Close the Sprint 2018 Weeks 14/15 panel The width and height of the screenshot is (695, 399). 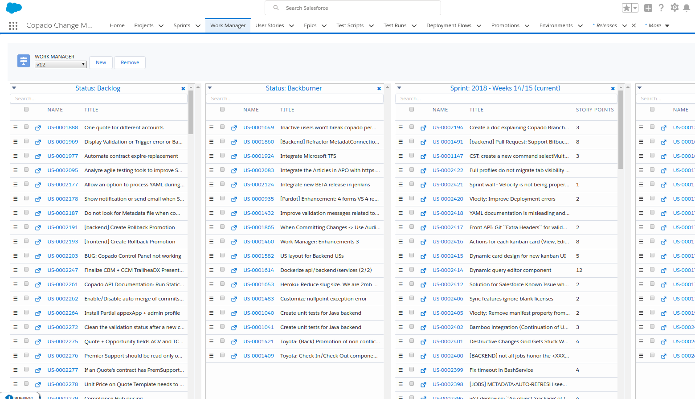tap(613, 89)
